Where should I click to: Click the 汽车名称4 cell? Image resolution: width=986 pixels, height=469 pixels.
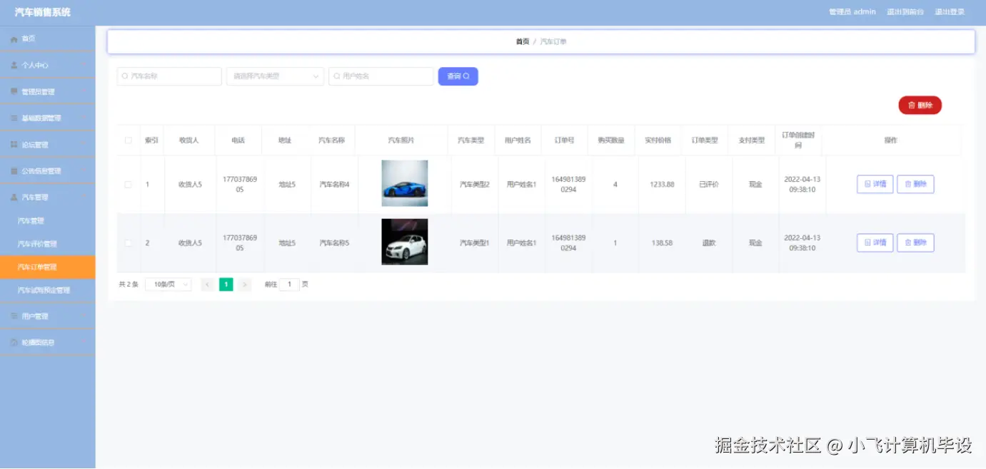point(334,185)
